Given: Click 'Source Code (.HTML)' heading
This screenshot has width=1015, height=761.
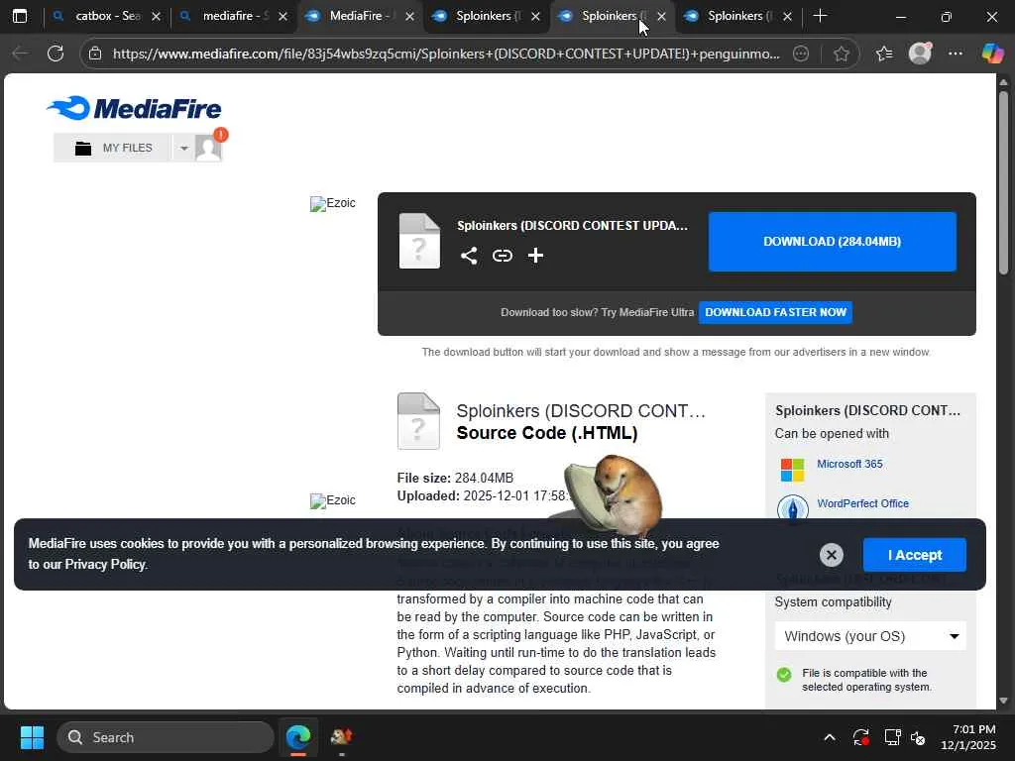Looking at the screenshot, I should [547, 433].
